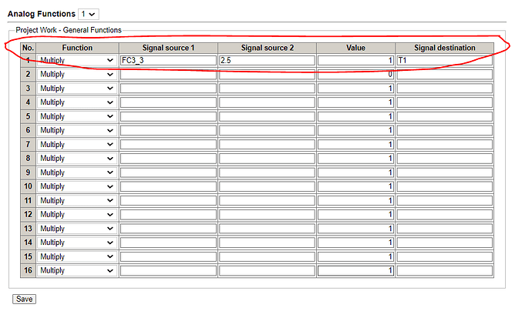Click Value field in row 10

click(355, 186)
